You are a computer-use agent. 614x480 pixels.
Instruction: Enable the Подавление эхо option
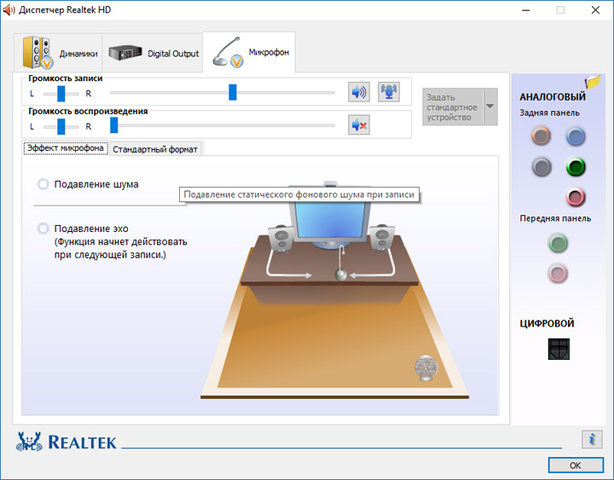43,228
